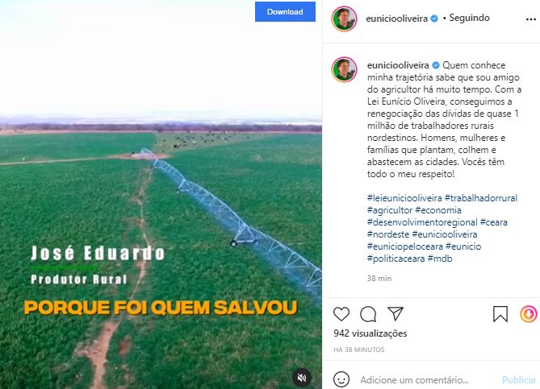
Task: Open the #mdb hashtag
Action: tap(440, 259)
